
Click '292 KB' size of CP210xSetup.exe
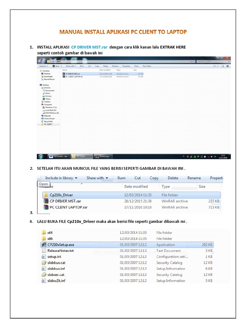click(207, 244)
